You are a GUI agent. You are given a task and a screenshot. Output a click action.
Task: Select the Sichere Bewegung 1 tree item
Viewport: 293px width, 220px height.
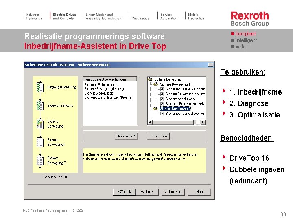tap(175, 84)
